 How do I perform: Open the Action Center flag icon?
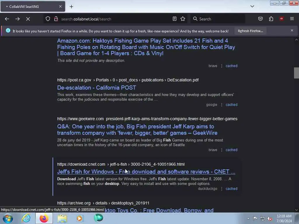(x=255, y=218)
